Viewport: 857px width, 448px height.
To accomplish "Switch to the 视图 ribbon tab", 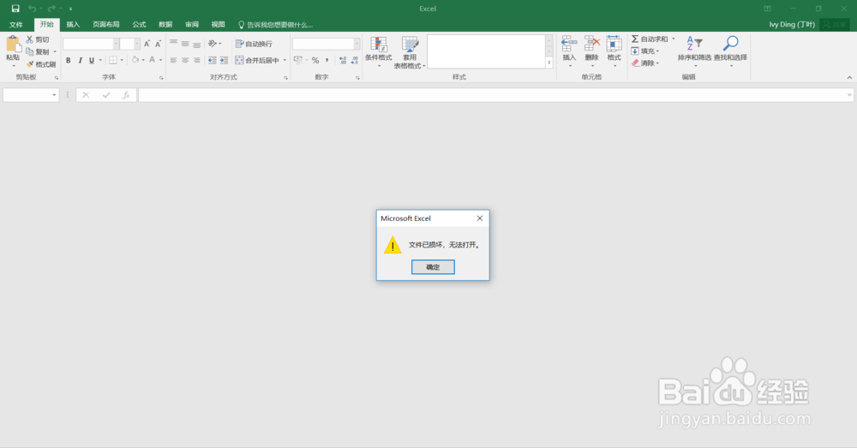I will click(x=218, y=25).
